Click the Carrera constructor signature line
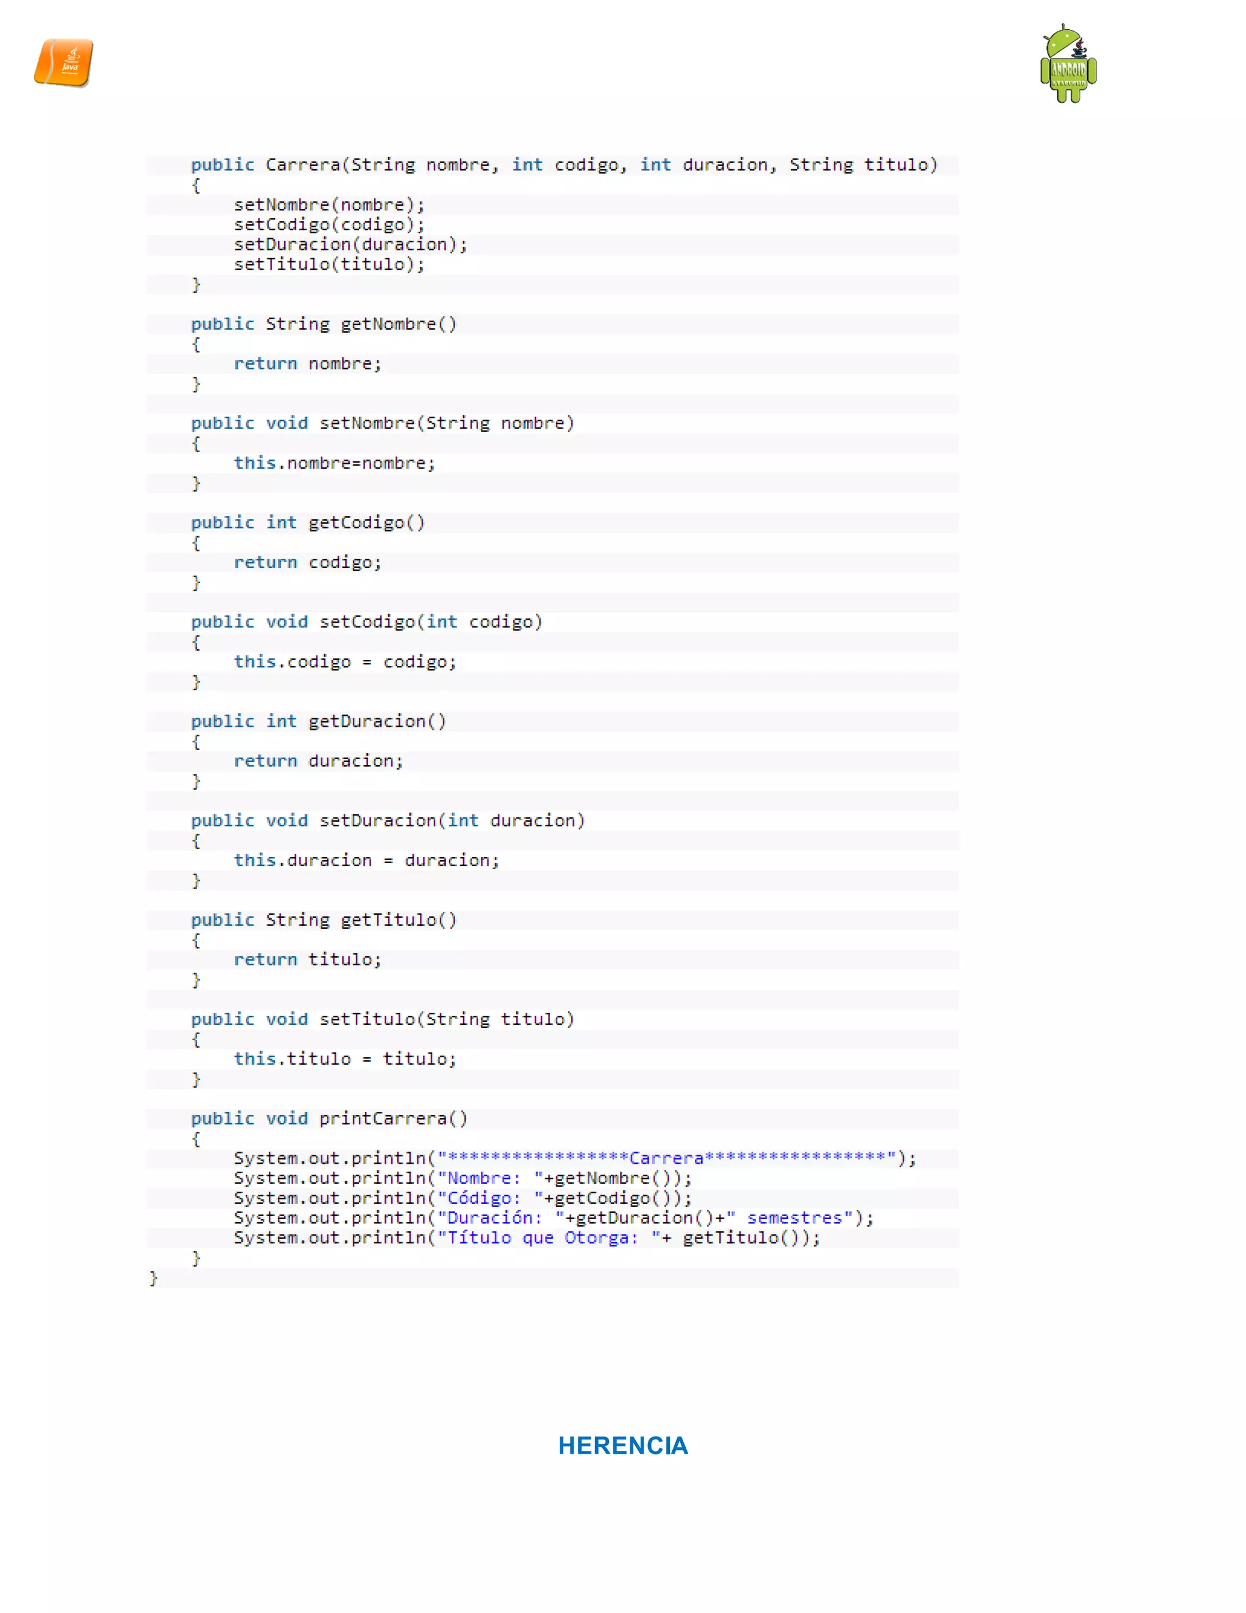 [564, 165]
